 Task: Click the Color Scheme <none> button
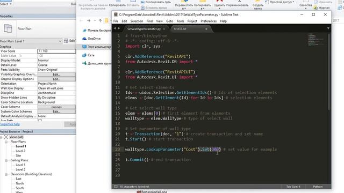[56, 107]
